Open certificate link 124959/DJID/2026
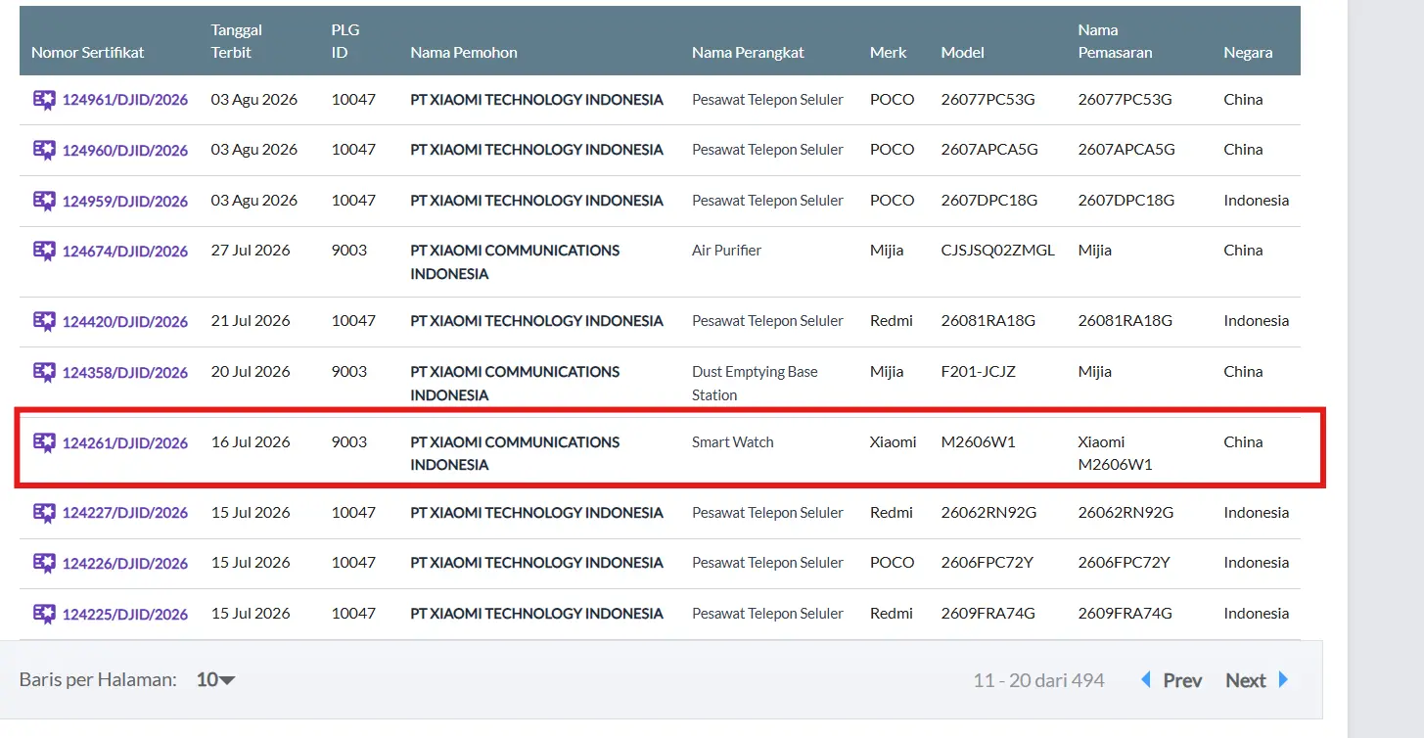Viewport: 1424px width, 738px height. 125,201
